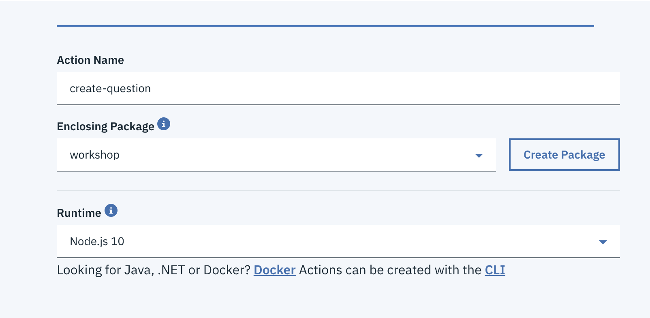Open the CLI link
This screenshot has width=650, height=318.
pos(495,270)
